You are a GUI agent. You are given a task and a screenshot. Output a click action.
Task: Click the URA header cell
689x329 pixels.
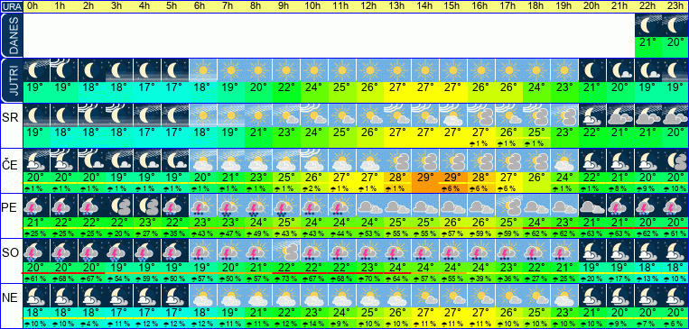(x=12, y=7)
